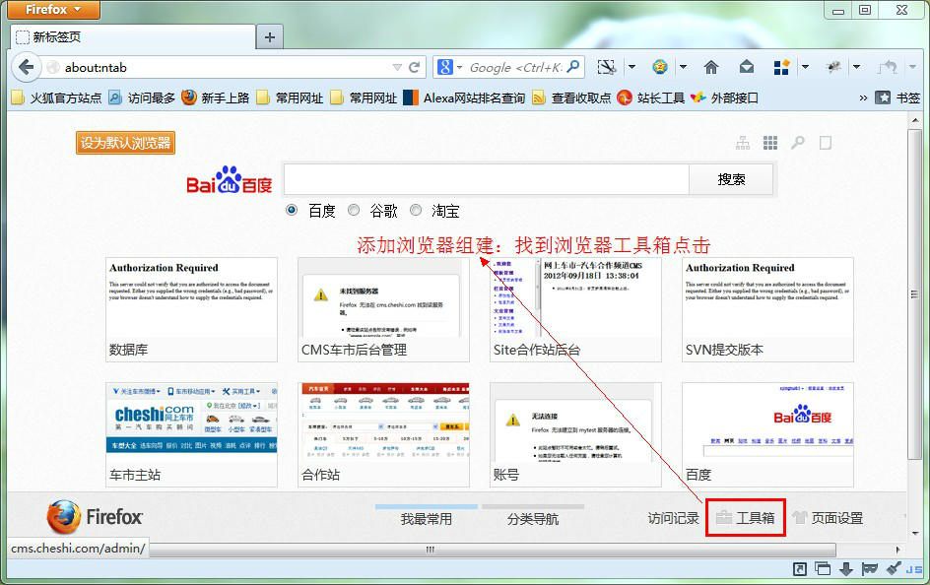Click the Firebug bug icon
This screenshot has width=930, height=585.
point(833,67)
